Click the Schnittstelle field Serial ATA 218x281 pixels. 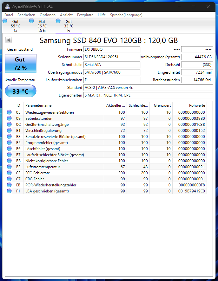[112, 65]
